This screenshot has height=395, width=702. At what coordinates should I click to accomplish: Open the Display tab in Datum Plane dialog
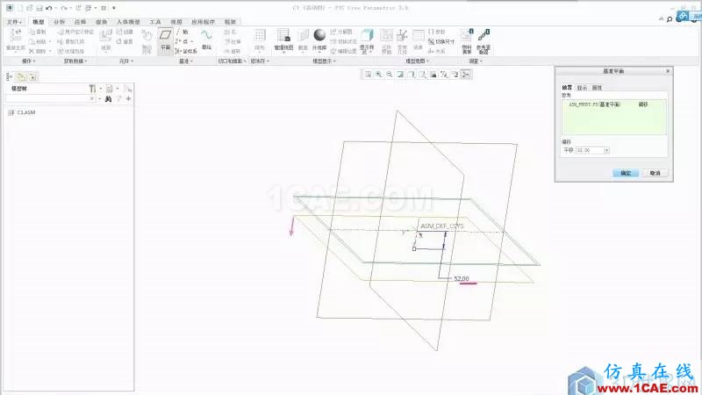tap(582, 88)
